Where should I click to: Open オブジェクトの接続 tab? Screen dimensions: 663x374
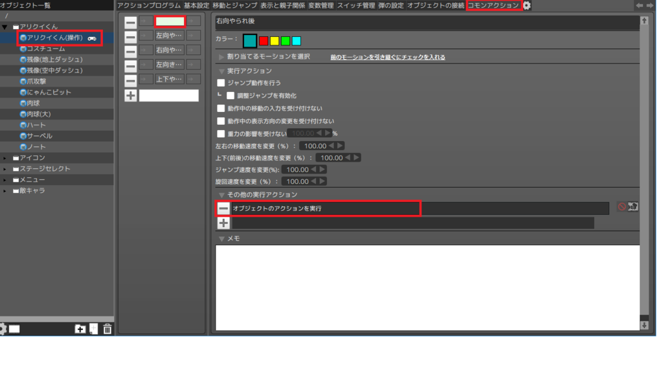point(436,5)
